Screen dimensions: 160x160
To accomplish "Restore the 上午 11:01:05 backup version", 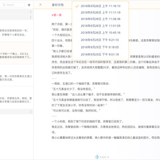I will (x=100, y=26).
